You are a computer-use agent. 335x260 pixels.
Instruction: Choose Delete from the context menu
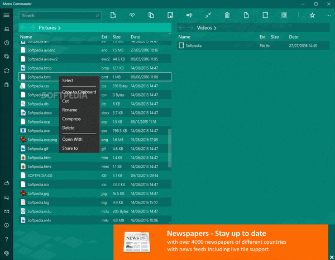(x=79, y=128)
